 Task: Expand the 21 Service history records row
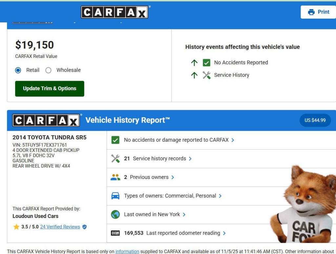[x=157, y=159]
